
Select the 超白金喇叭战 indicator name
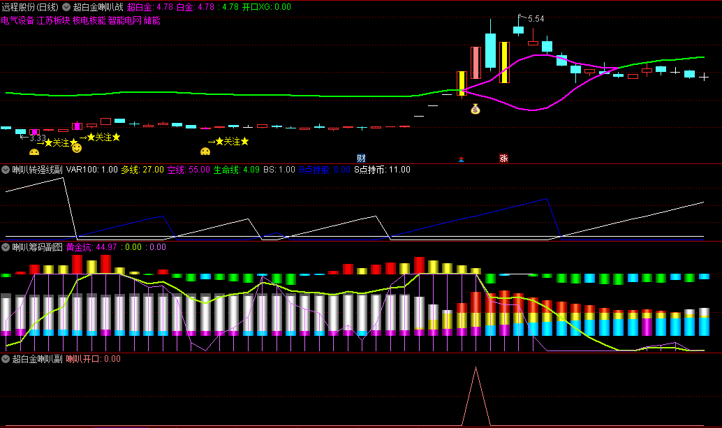pos(98,7)
